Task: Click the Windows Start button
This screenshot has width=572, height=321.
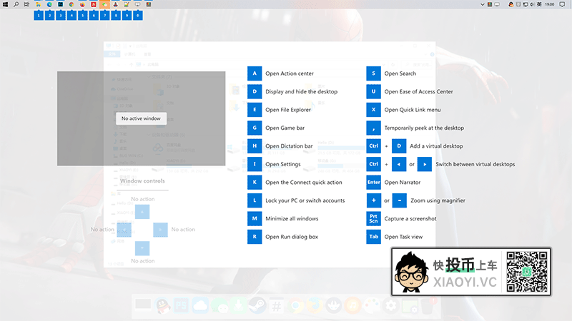Action: (x=5, y=4)
